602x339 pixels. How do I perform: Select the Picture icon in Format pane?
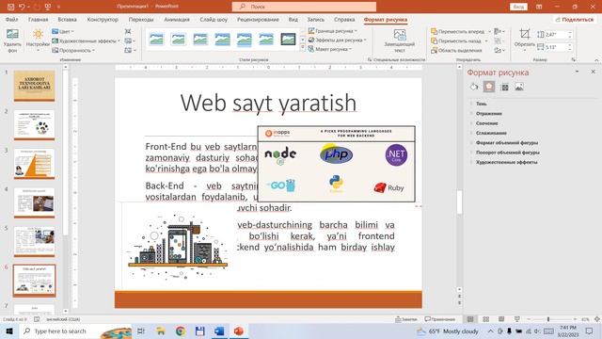pyautogui.click(x=519, y=87)
